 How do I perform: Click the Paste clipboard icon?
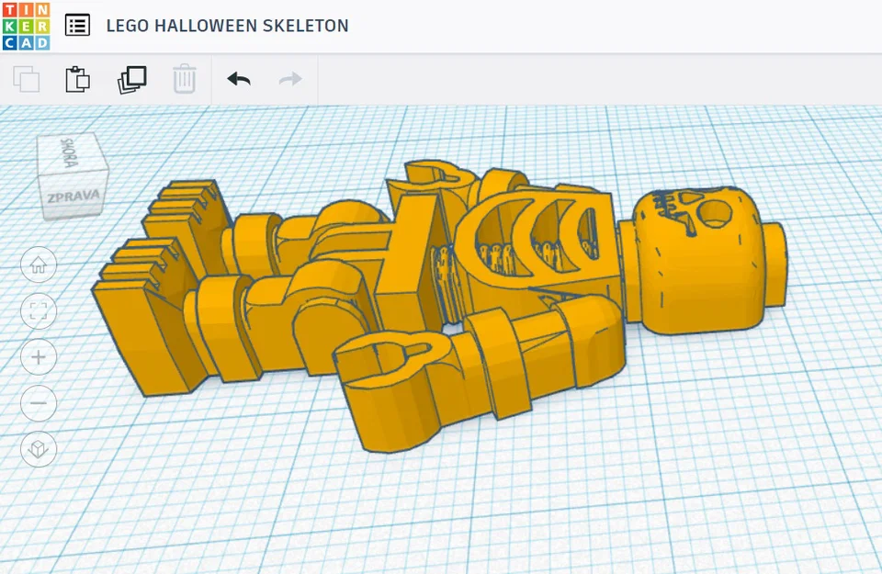(x=77, y=79)
